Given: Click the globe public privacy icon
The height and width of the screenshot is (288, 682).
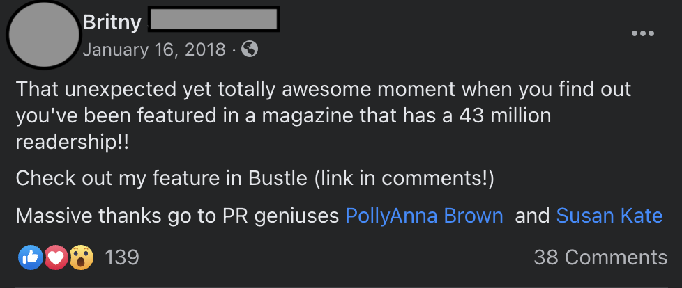Looking at the screenshot, I should [x=250, y=49].
